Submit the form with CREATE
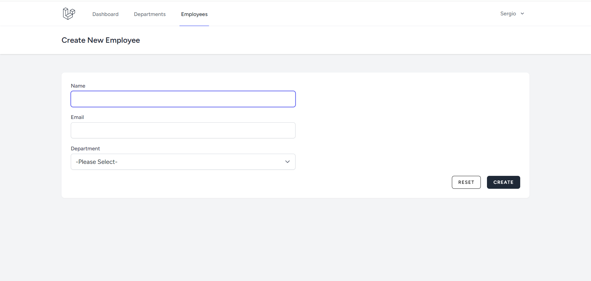591x281 pixels. 503,182
